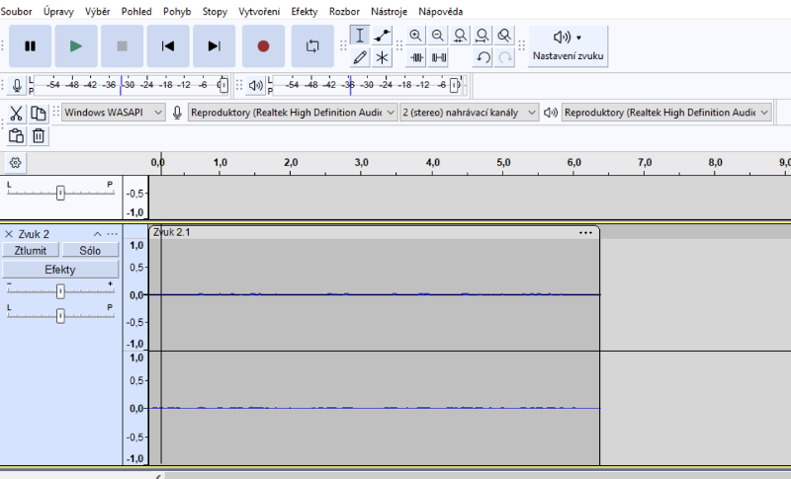Open the Nastavení zvuku audio setup button

coord(568,45)
